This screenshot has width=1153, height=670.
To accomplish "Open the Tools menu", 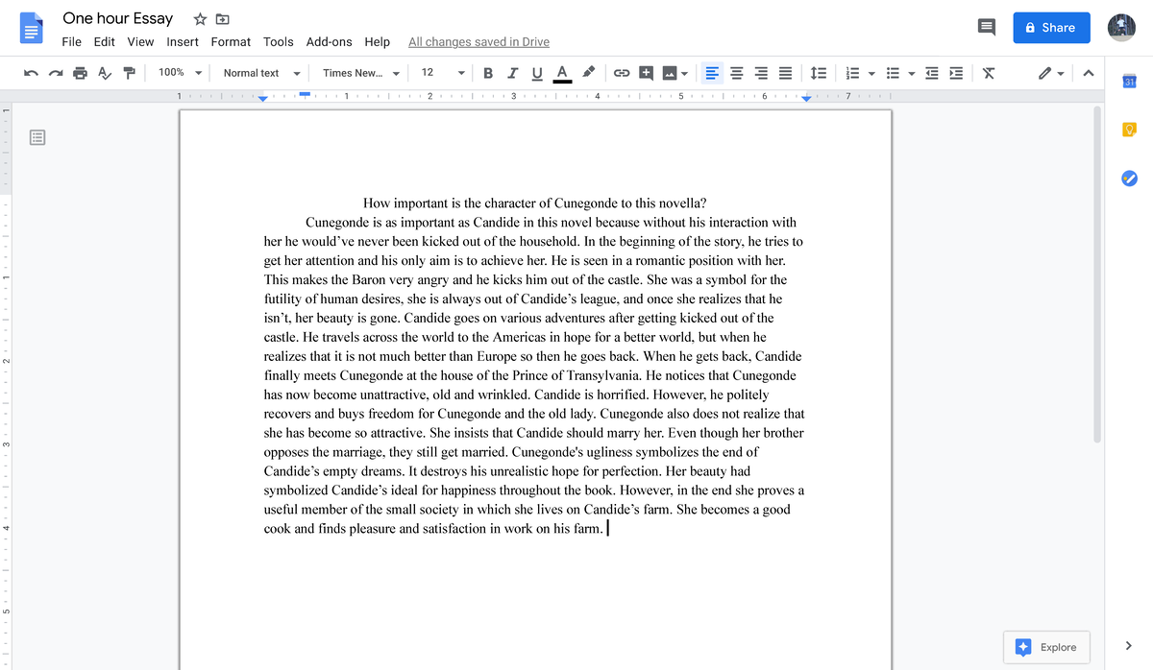I will click(278, 41).
